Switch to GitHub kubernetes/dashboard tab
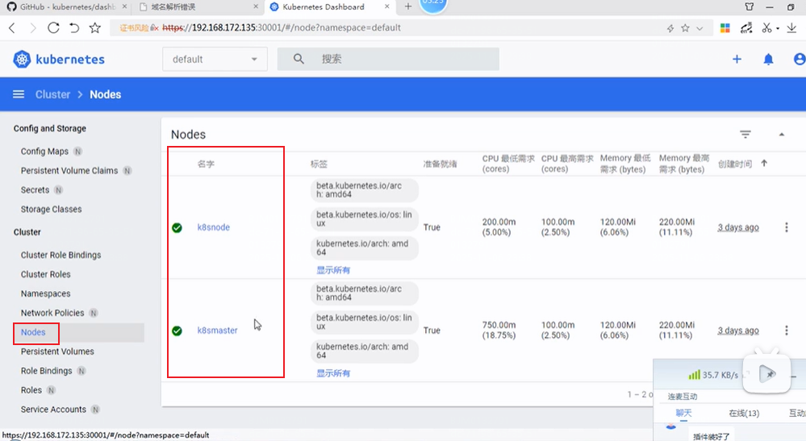The width and height of the screenshot is (806, 441). [x=66, y=6]
